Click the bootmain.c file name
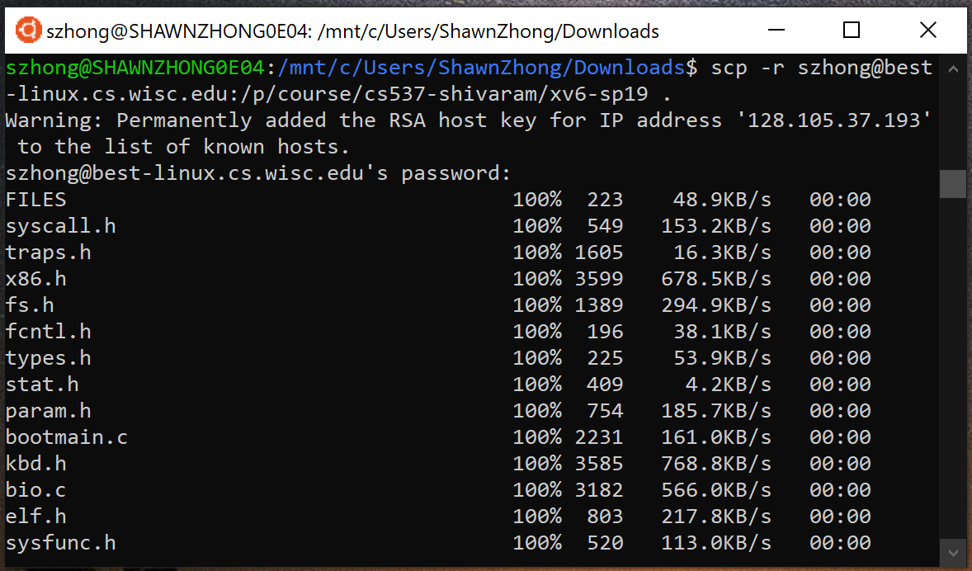Screen dimensions: 972x571 tap(67, 437)
